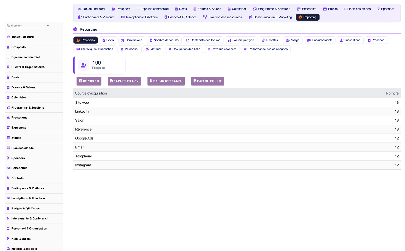Click the Contrats signature icon in sidebar
Image resolution: width=405 pixels, height=251 pixels.
coord(8,178)
